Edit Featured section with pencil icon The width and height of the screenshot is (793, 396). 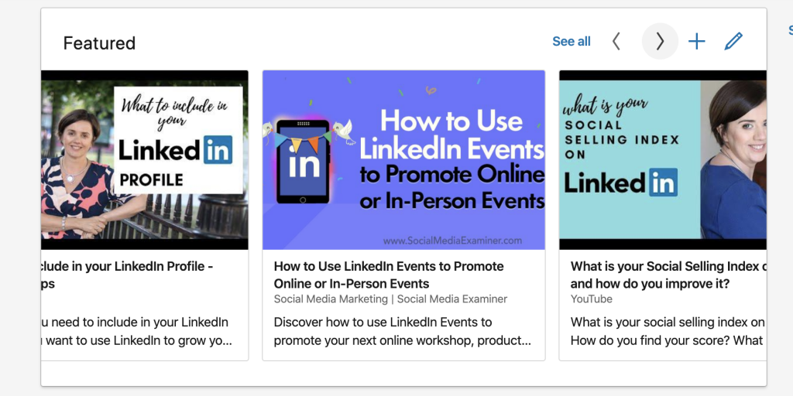coord(733,42)
